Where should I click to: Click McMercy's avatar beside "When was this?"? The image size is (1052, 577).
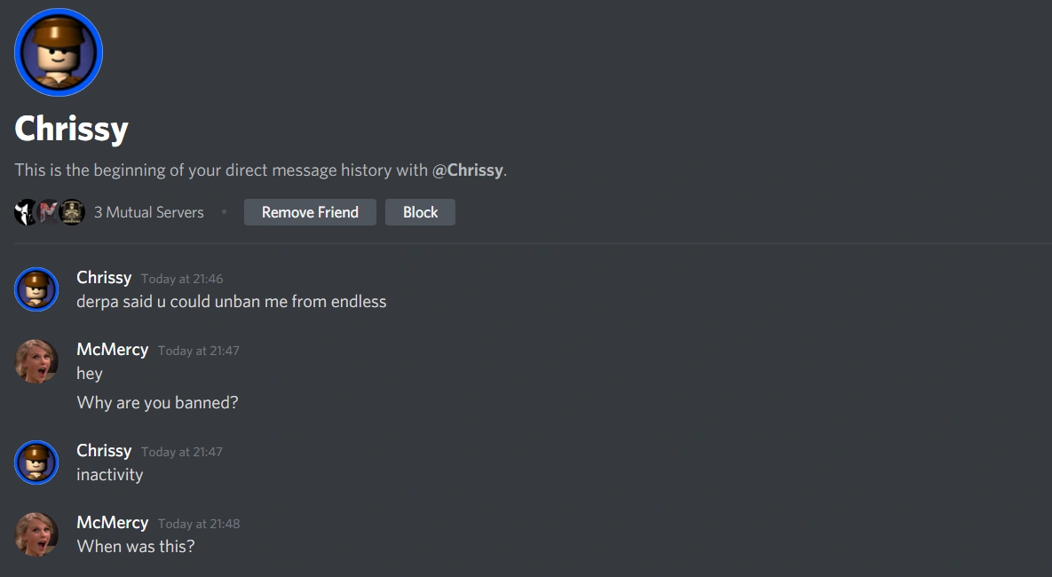36,534
